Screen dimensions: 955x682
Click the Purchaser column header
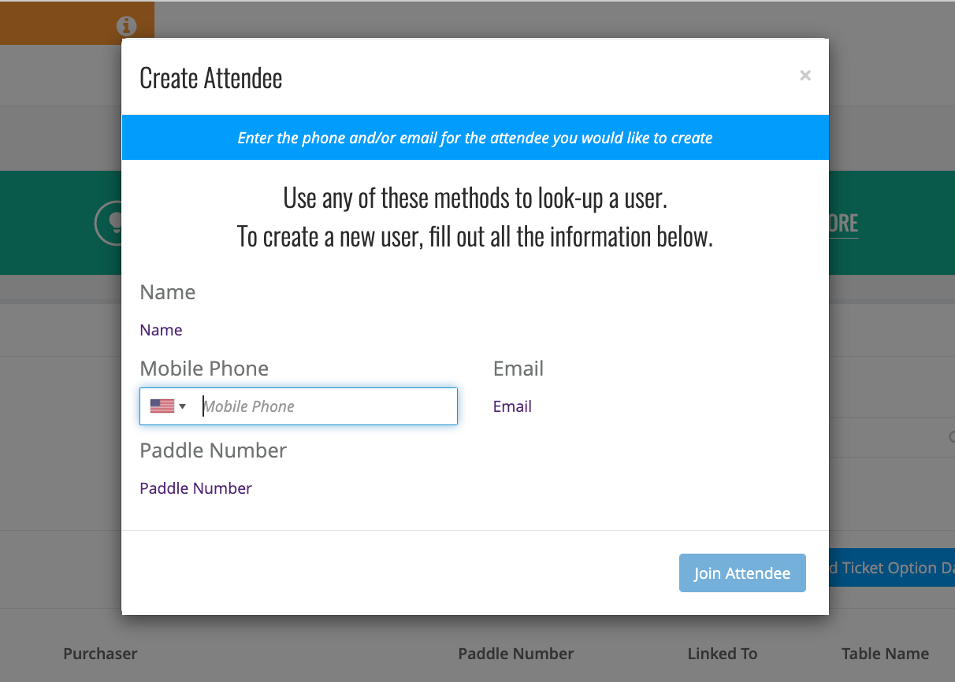[x=100, y=654]
